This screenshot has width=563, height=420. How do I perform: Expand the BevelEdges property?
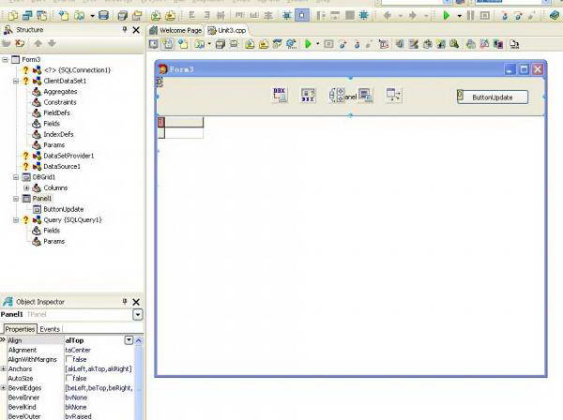(3, 388)
